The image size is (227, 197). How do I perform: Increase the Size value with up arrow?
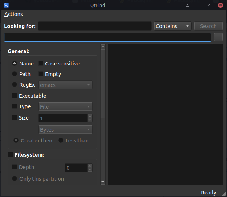(x=90, y=116)
